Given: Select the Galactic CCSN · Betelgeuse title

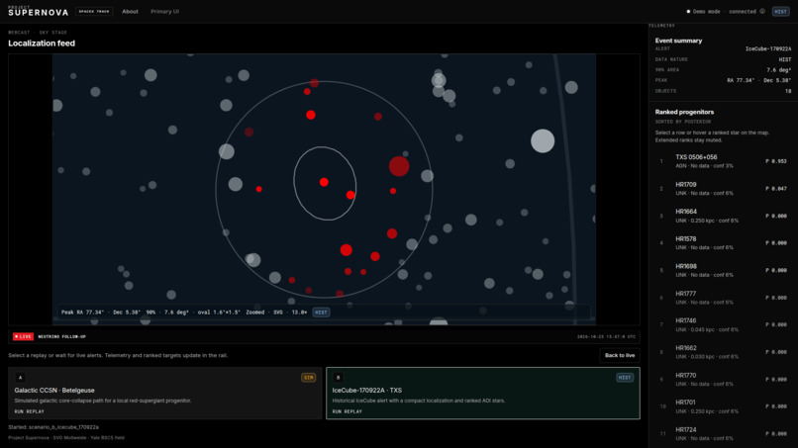Looking at the screenshot, I should click(x=54, y=390).
